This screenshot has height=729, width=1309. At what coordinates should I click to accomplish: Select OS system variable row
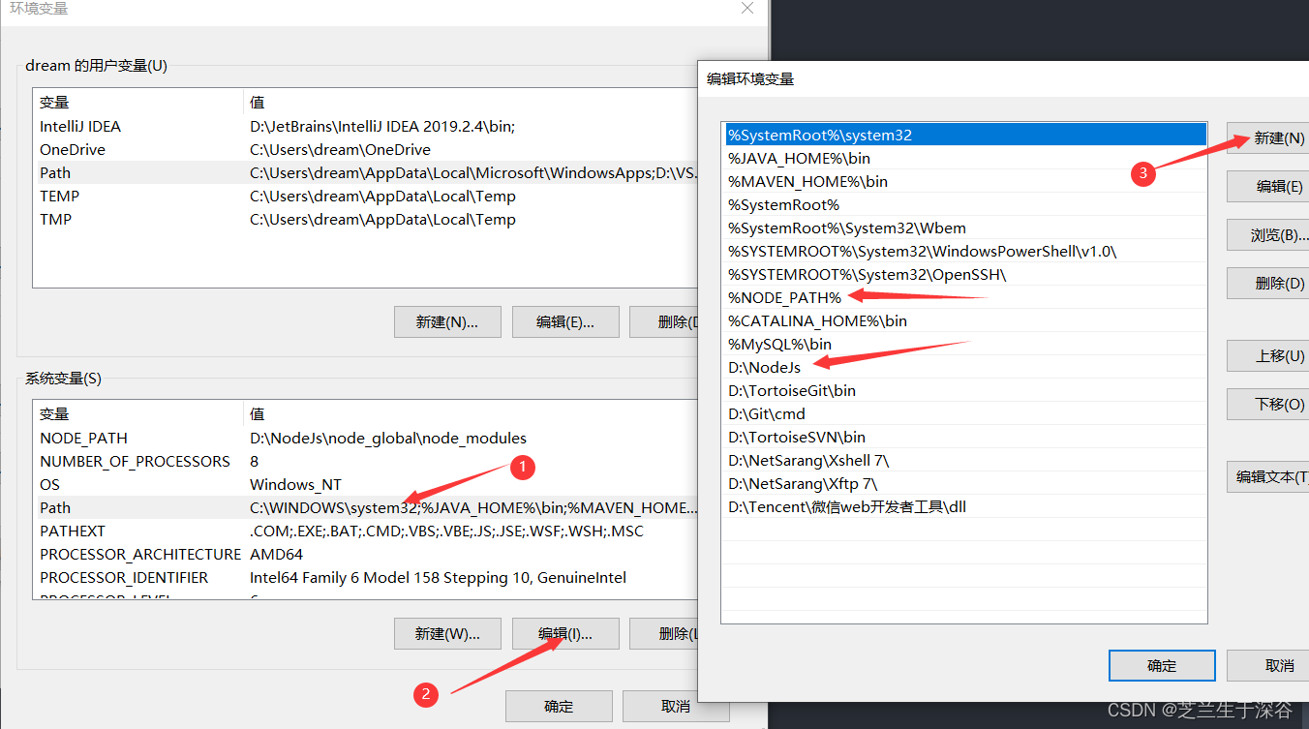(365, 484)
